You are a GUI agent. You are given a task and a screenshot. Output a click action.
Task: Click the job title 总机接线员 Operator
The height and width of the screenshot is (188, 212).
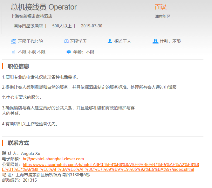coord(44,7)
